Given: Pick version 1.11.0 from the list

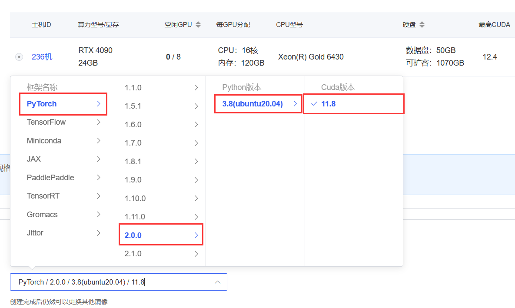Looking at the screenshot, I should tap(135, 217).
